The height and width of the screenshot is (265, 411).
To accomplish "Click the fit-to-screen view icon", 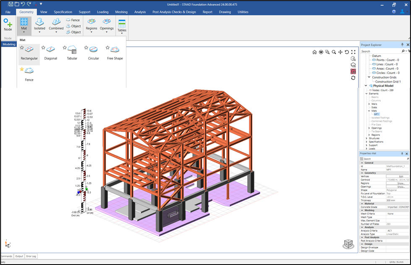I will point(353,52).
